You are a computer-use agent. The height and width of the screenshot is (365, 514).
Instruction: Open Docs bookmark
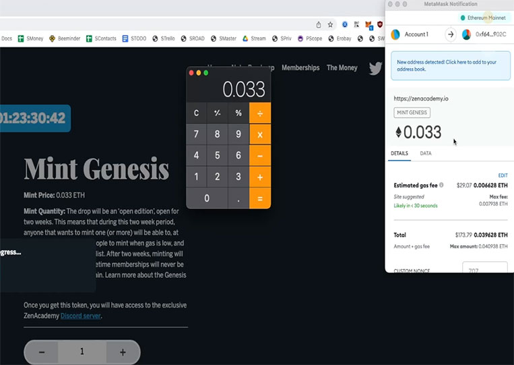click(6, 38)
